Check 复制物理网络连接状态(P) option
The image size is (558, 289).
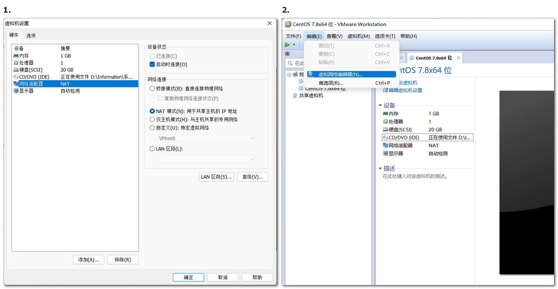click(x=160, y=98)
